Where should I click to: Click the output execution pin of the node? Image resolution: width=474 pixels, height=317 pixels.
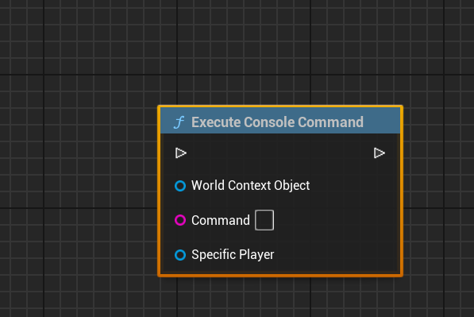[379, 153]
